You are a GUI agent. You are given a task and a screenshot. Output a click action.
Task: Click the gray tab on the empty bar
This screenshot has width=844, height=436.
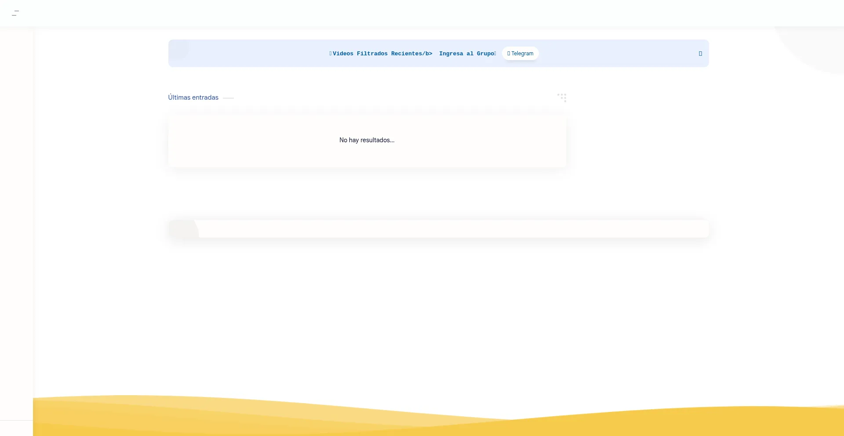183,229
